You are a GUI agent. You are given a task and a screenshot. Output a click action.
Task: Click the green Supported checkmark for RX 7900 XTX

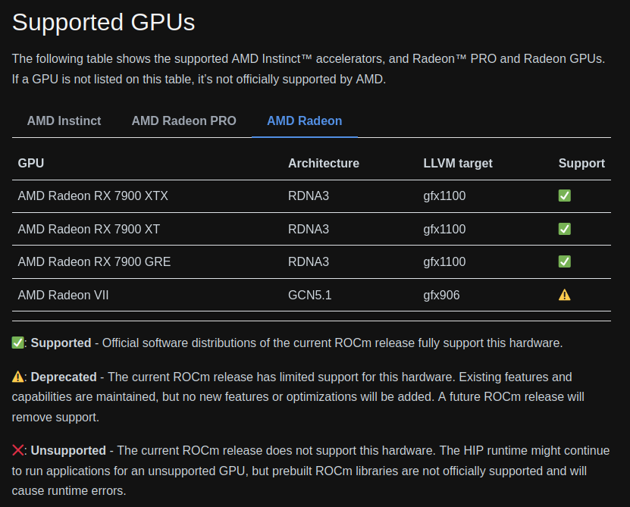tap(564, 196)
